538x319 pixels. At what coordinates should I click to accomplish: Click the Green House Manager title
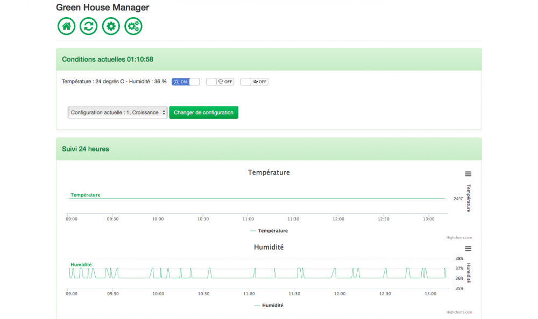pos(103,8)
